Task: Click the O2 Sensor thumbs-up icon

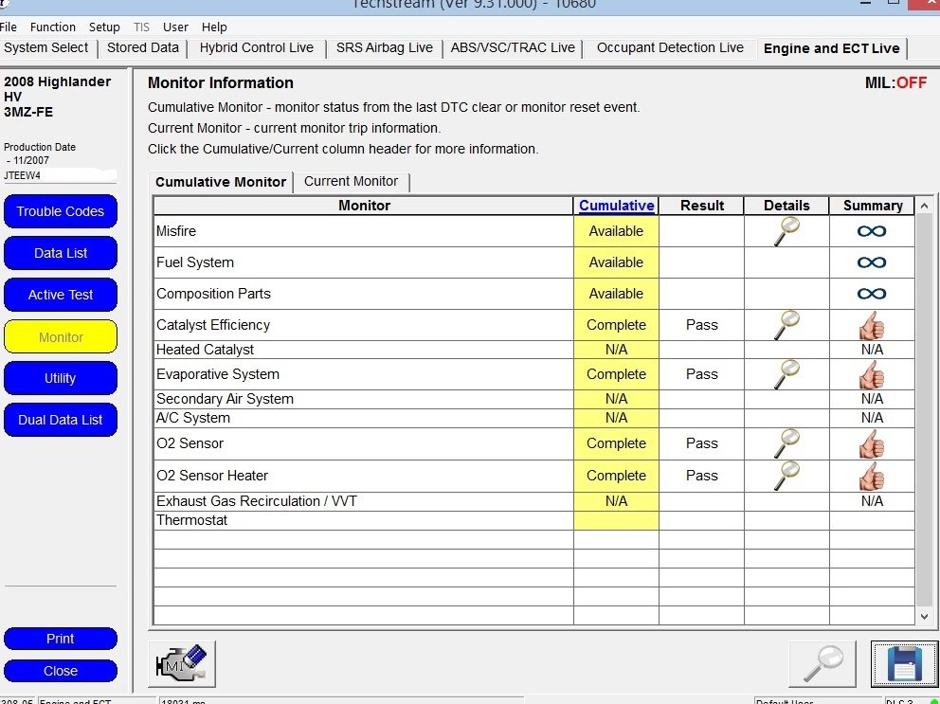Action: tap(872, 443)
